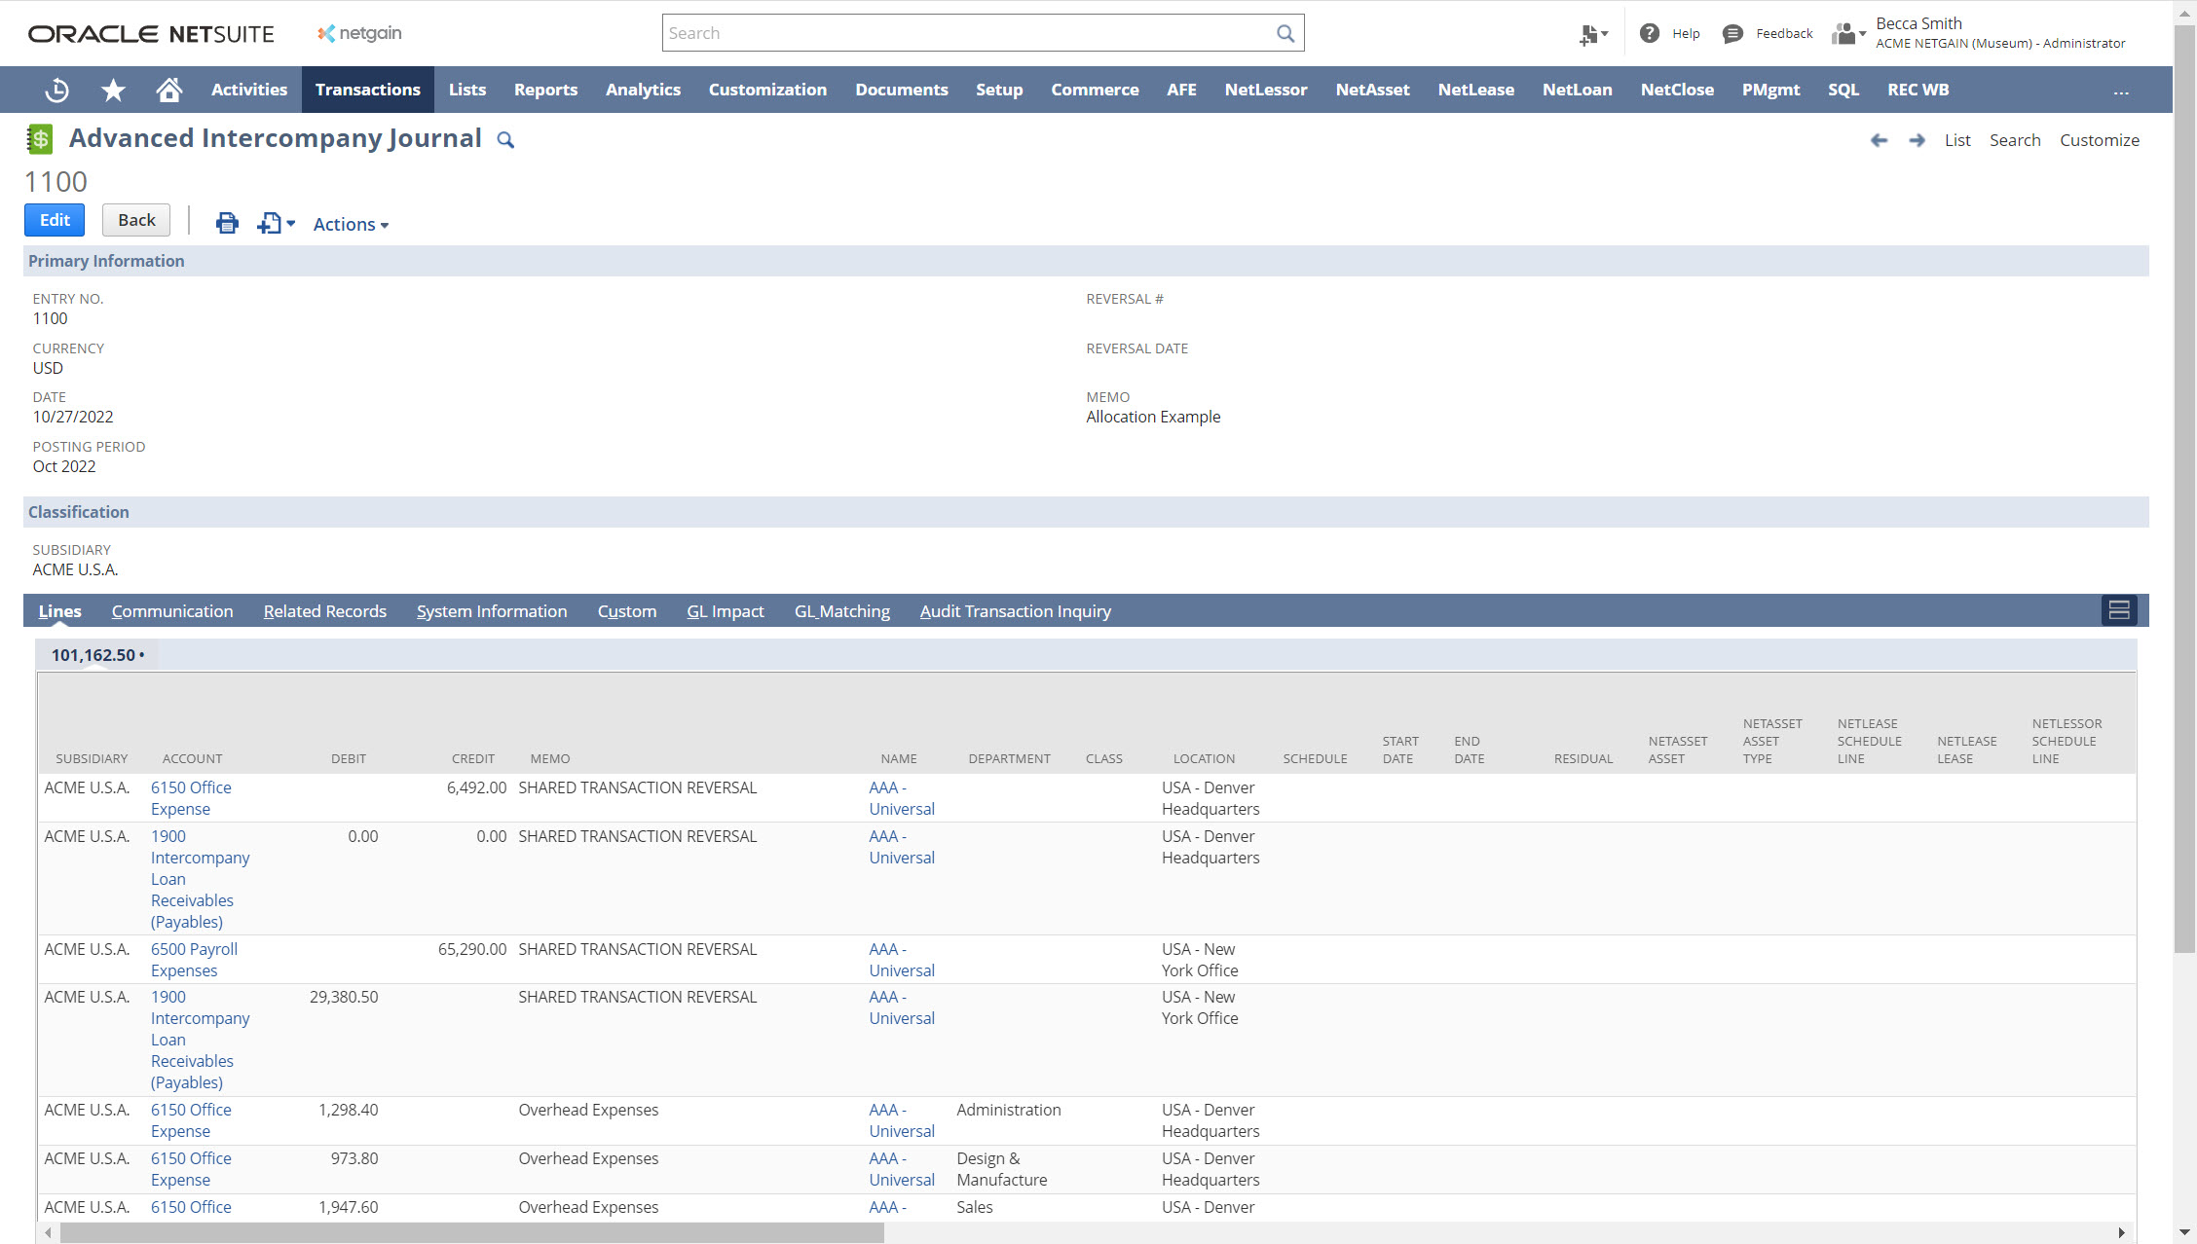Open the Create New icon menu

pyautogui.click(x=1593, y=34)
